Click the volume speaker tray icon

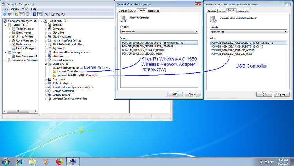(x=272, y=162)
